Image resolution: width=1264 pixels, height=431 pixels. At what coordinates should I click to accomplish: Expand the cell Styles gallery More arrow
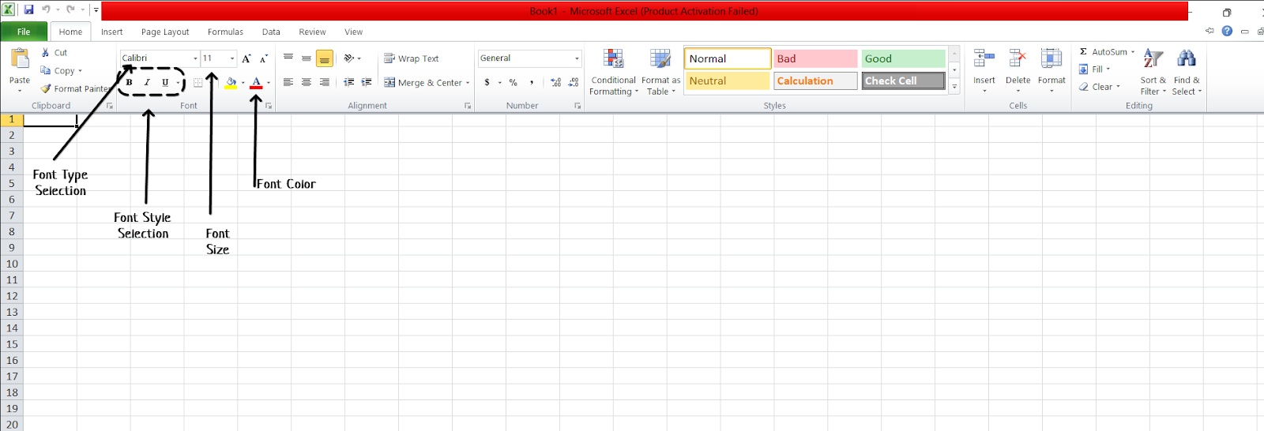954,87
